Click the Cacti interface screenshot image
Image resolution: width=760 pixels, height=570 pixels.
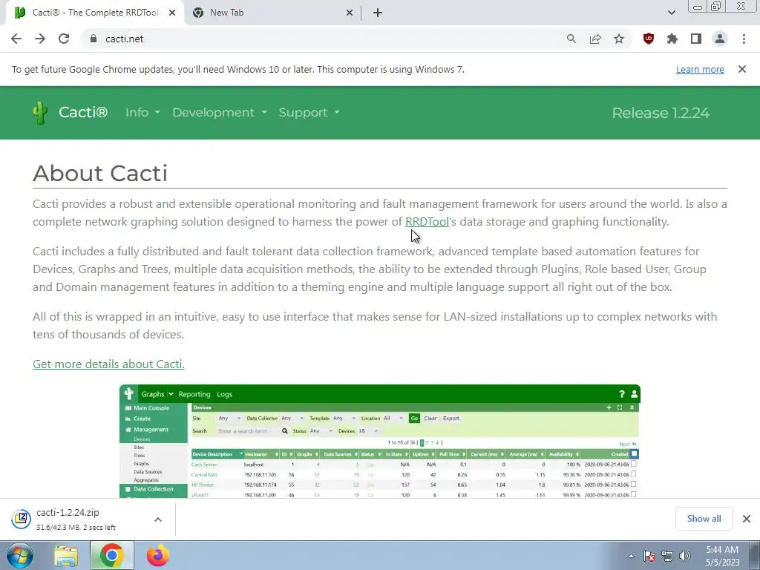point(380,441)
